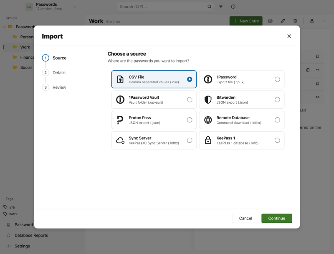Viewport: 334px width, 254px height.
Task: Click the Sync Server cloud icon
Action: (120, 140)
